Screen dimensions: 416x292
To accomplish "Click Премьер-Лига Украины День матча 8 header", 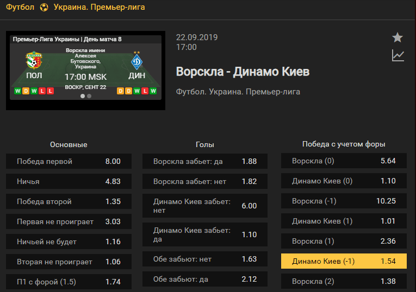I will (67, 39).
